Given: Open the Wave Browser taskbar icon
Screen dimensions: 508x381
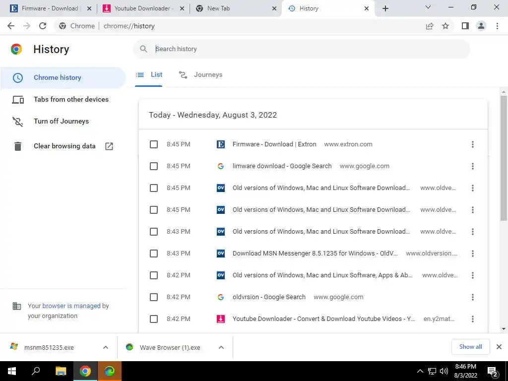Looking at the screenshot, I should click(x=110, y=371).
